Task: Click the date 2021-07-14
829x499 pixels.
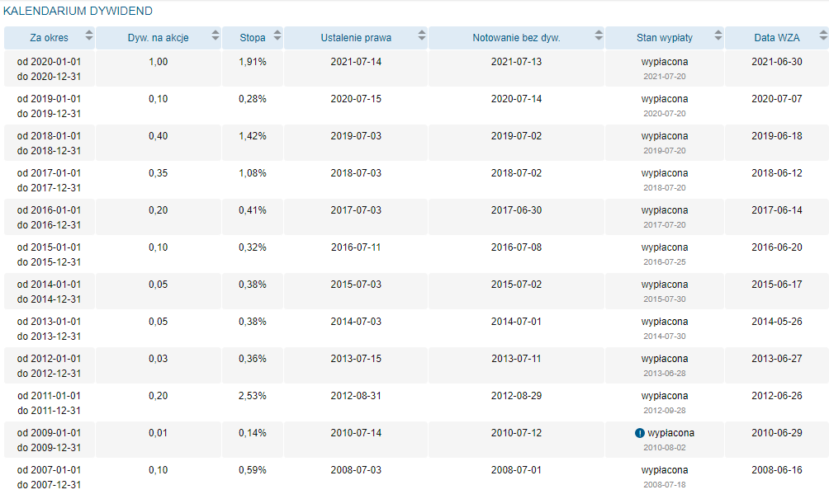Action: [356, 62]
